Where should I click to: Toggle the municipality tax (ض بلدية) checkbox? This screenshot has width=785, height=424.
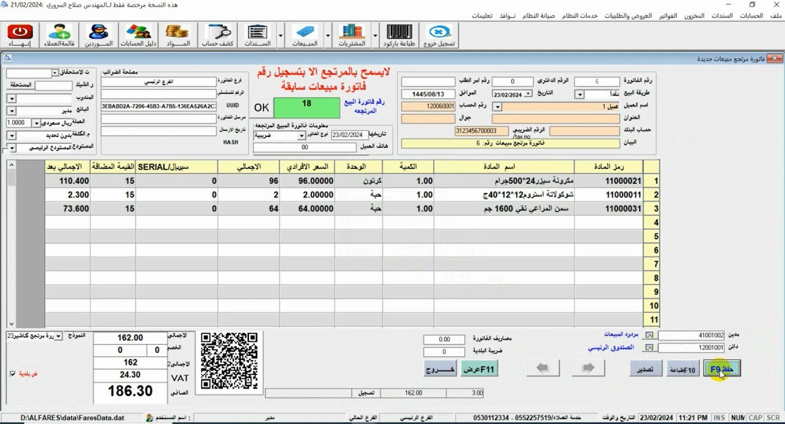pyautogui.click(x=13, y=374)
